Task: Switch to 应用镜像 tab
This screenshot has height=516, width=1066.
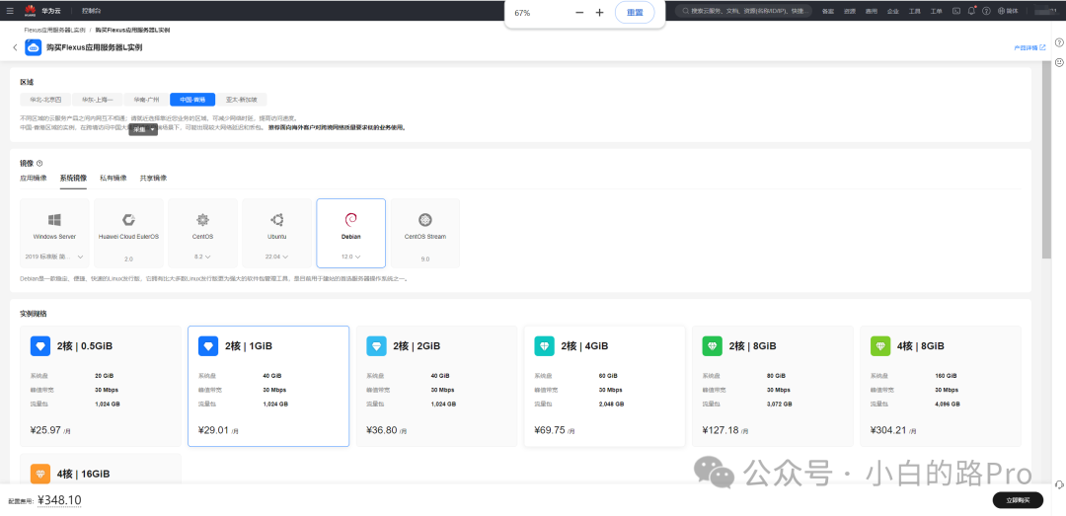Action: coord(34,179)
